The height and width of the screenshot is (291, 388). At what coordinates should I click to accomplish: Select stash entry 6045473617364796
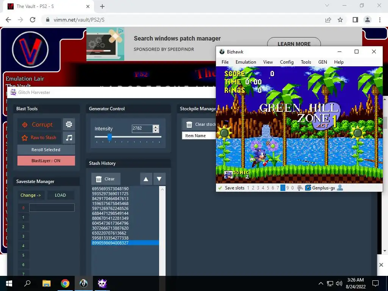pyautogui.click(x=125, y=223)
